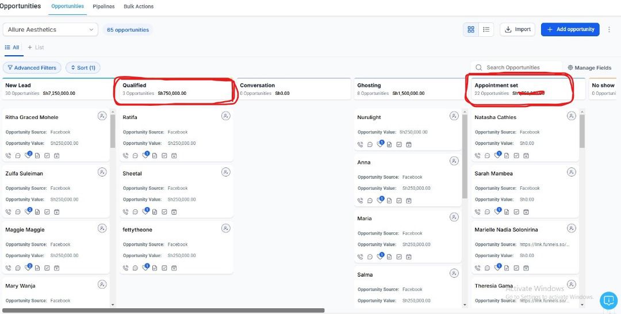This screenshot has height=314, width=621.
Task: Open the fettytheone opportunity card
Action: click(177, 247)
